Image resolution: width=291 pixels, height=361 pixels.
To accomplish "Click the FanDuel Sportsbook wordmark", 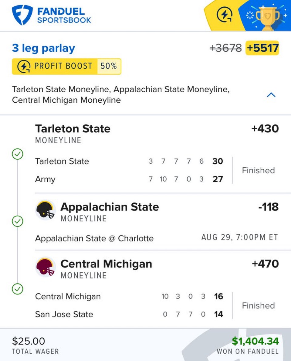I will [x=64, y=16].
